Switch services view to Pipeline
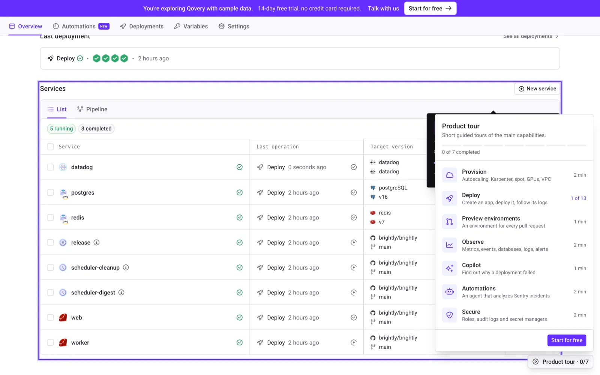The height and width of the screenshot is (375, 600). click(92, 109)
